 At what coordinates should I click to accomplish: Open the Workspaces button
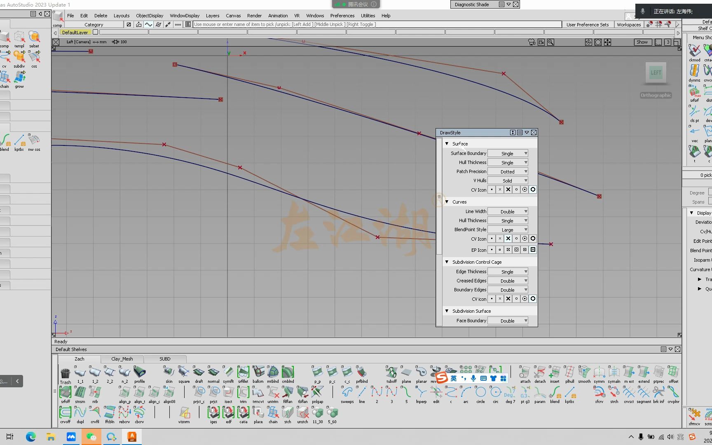coord(629,25)
